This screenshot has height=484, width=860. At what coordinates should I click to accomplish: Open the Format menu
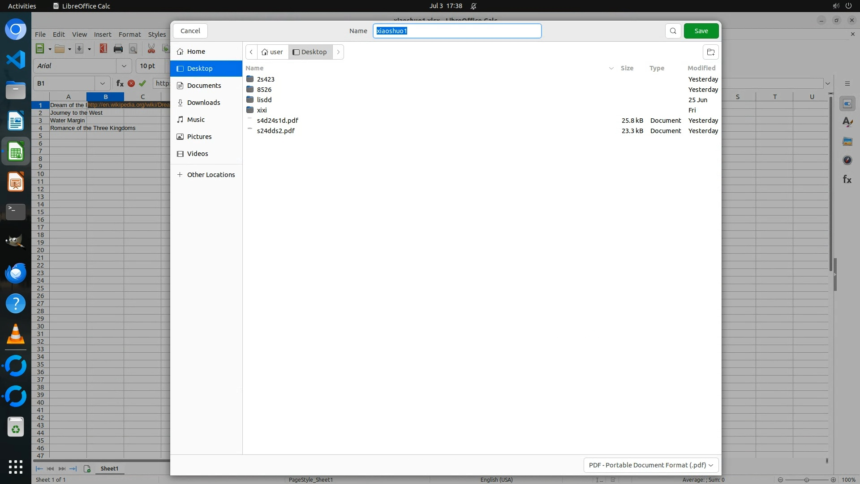click(x=129, y=35)
